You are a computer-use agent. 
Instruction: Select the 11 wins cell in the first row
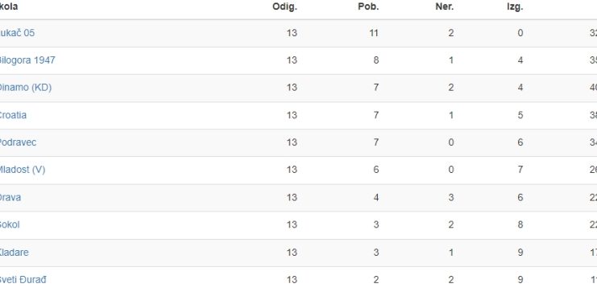click(374, 33)
